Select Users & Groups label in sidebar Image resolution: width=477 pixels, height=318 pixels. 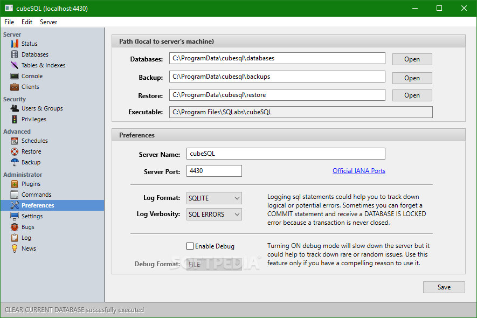coord(42,108)
